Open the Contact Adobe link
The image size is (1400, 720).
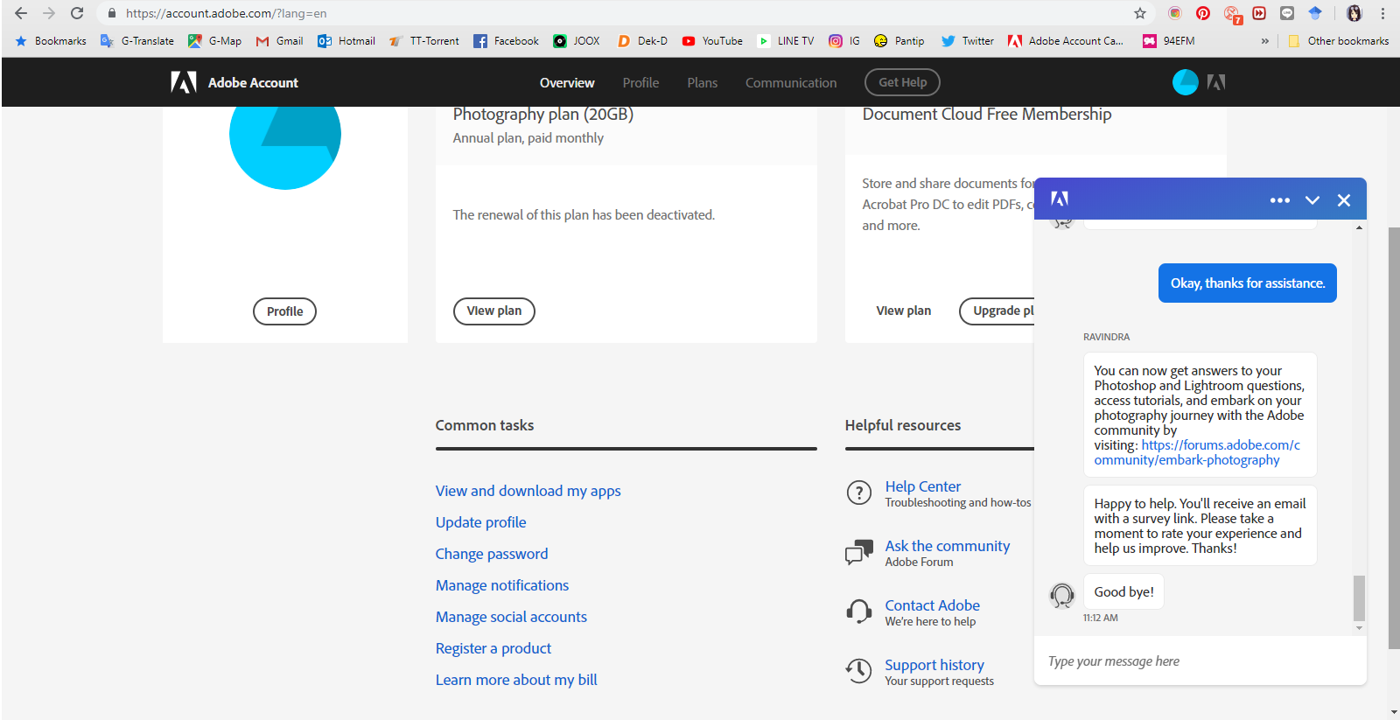933,605
